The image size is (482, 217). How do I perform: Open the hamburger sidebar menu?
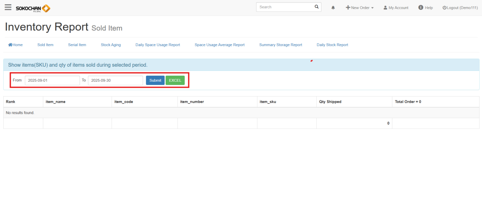click(x=8, y=8)
